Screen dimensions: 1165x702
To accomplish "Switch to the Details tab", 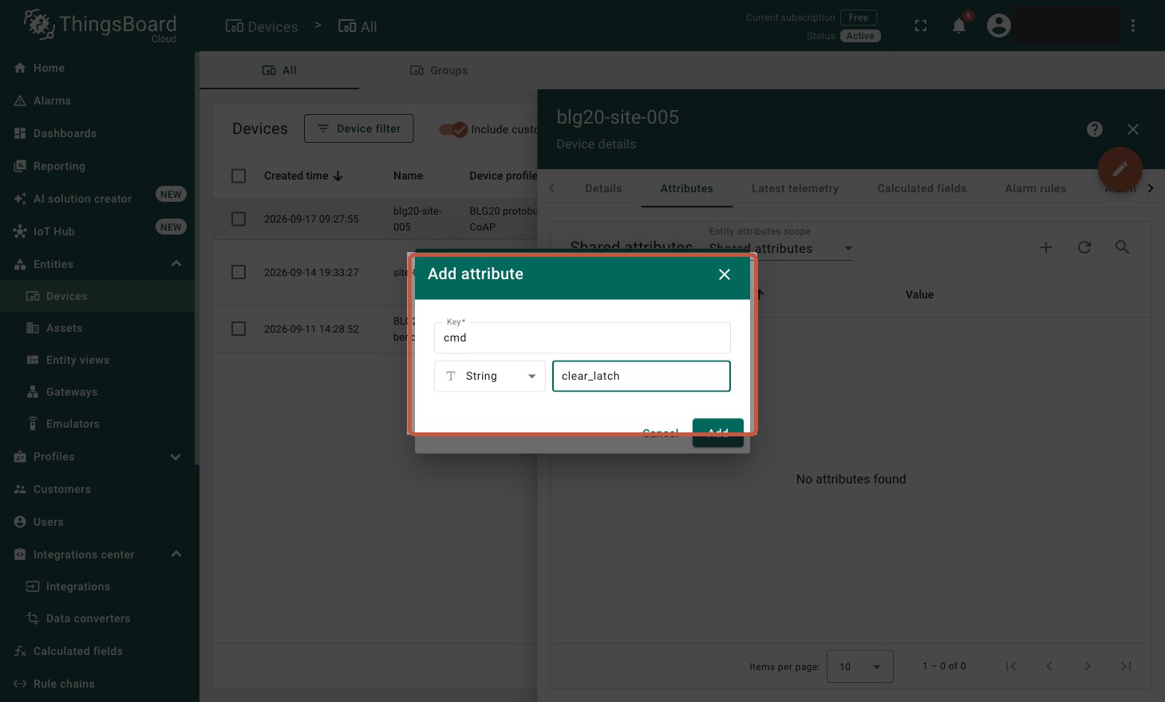I will pyautogui.click(x=603, y=188).
